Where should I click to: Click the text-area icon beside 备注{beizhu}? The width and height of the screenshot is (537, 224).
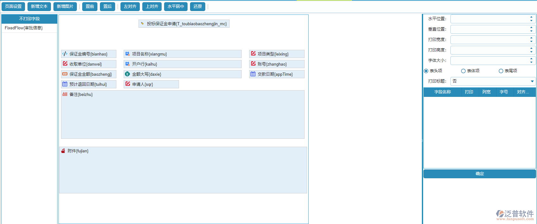tap(65, 94)
